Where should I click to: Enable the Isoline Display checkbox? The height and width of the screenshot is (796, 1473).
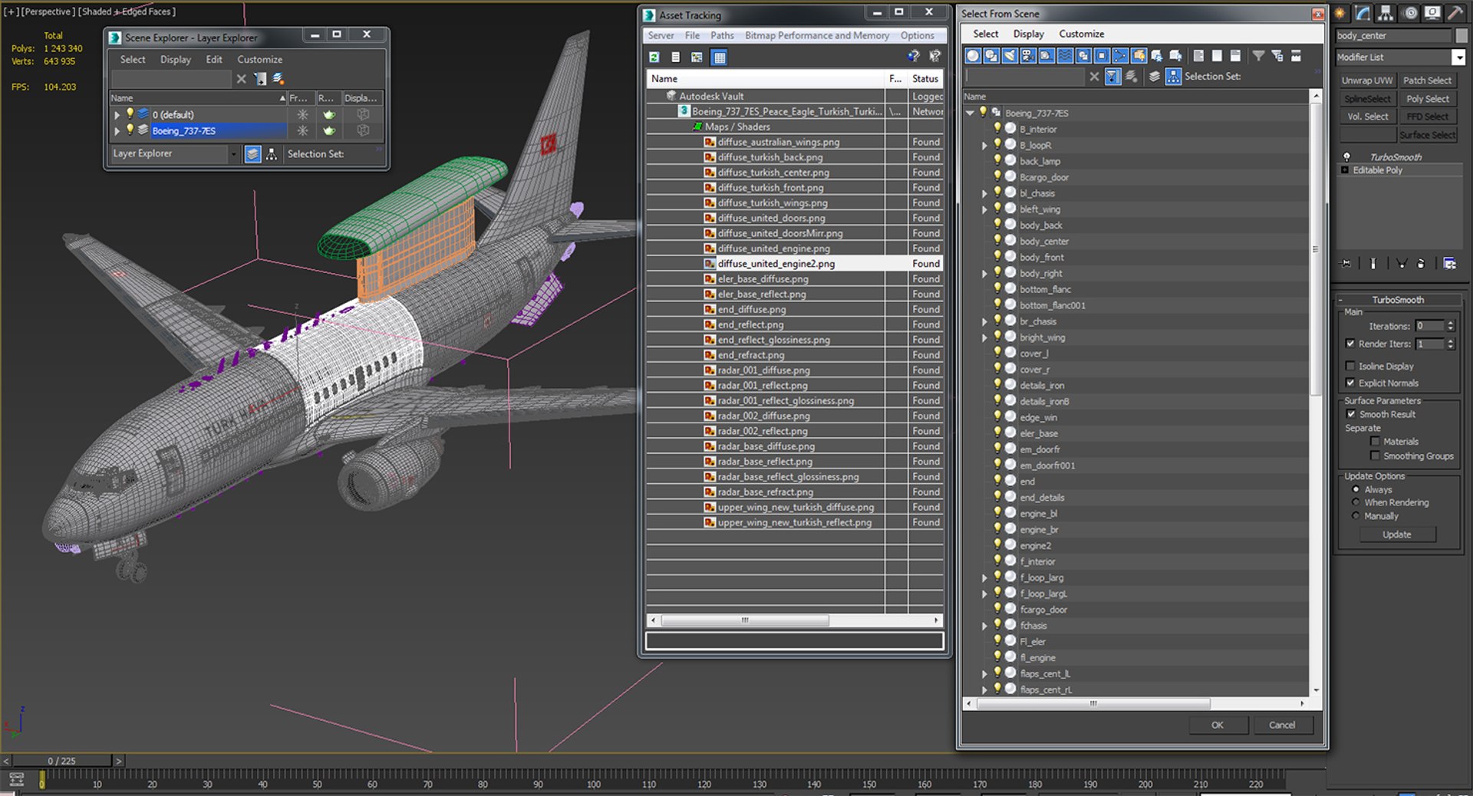(1350, 366)
